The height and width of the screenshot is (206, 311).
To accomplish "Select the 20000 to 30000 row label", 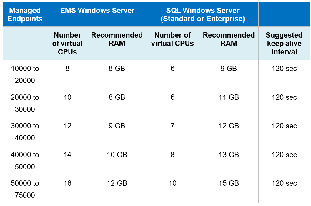I will coord(25,103).
